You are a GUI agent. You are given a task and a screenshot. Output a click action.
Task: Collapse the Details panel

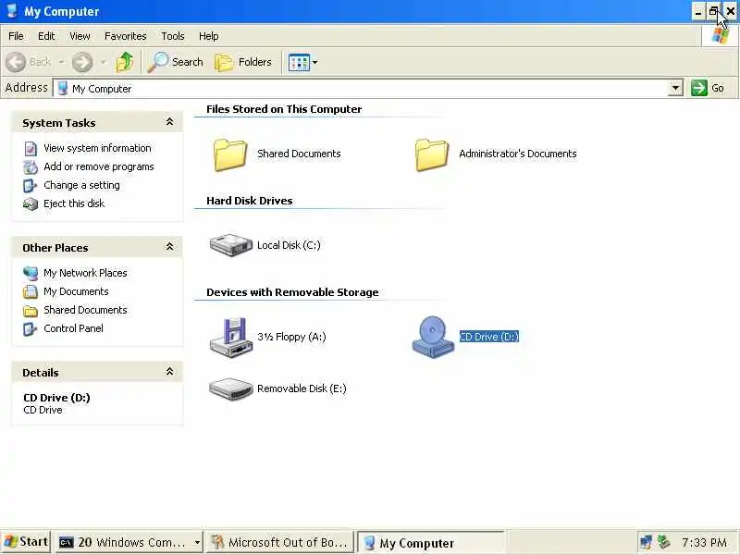[x=169, y=372]
